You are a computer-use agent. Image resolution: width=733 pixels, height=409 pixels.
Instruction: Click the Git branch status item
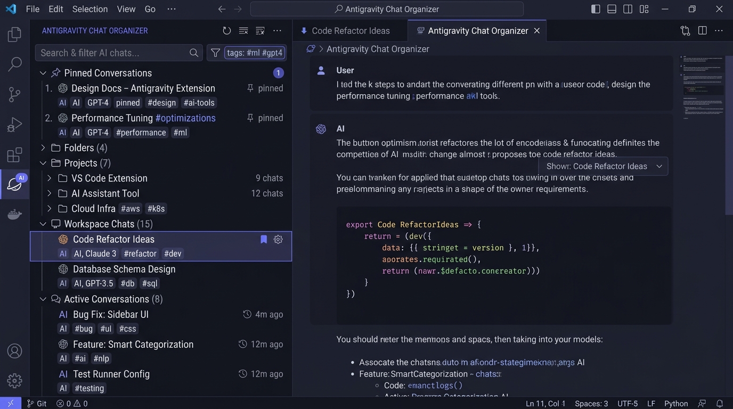coord(37,404)
